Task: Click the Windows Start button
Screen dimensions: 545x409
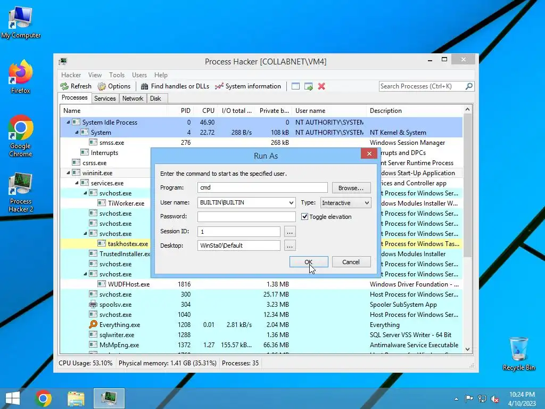Action: click(x=13, y=398)
